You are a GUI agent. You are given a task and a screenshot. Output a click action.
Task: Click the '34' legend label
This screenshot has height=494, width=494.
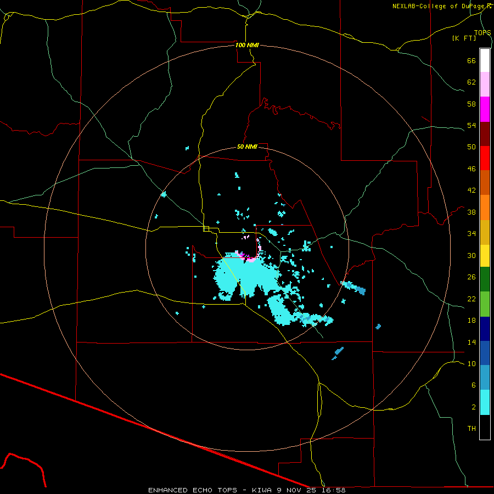(471, 234)
